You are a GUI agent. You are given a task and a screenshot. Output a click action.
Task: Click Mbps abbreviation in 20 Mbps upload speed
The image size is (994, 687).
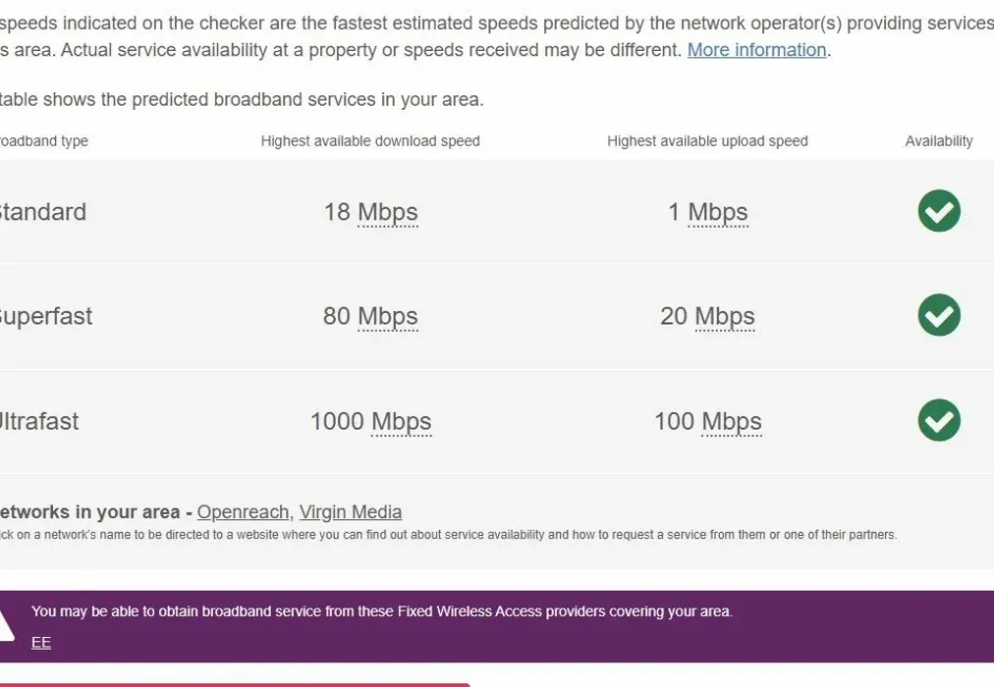(x=725, y=316)
